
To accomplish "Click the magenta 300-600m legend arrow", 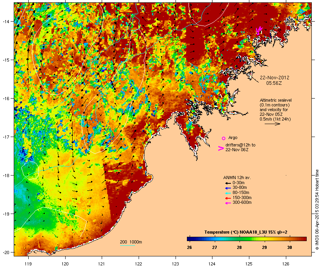I will pyautogui.click(x=228, y=203).
